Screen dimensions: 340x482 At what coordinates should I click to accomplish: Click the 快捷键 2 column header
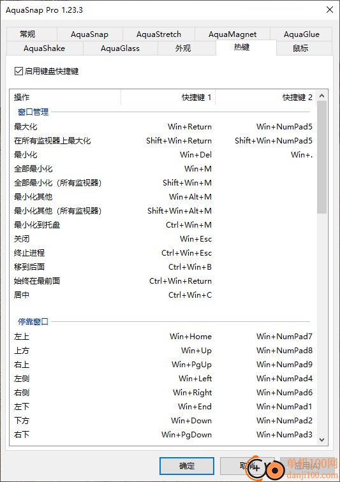tap(265, 98)
